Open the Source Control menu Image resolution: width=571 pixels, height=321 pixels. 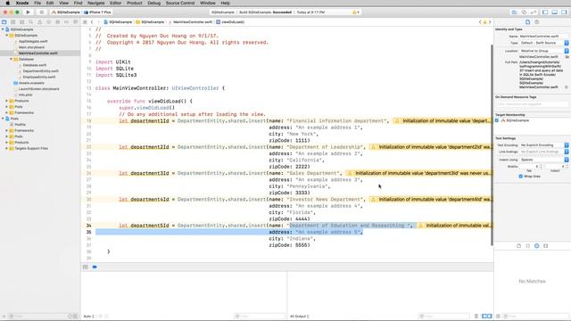180,3
